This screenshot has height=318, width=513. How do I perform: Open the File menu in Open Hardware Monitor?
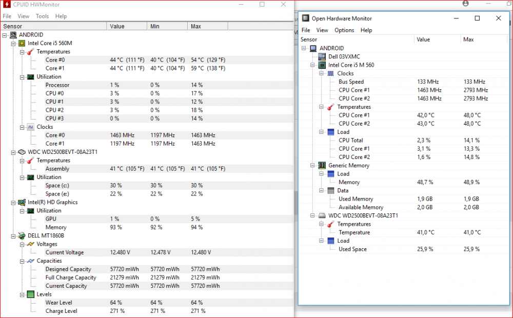(x=306, y=30)
